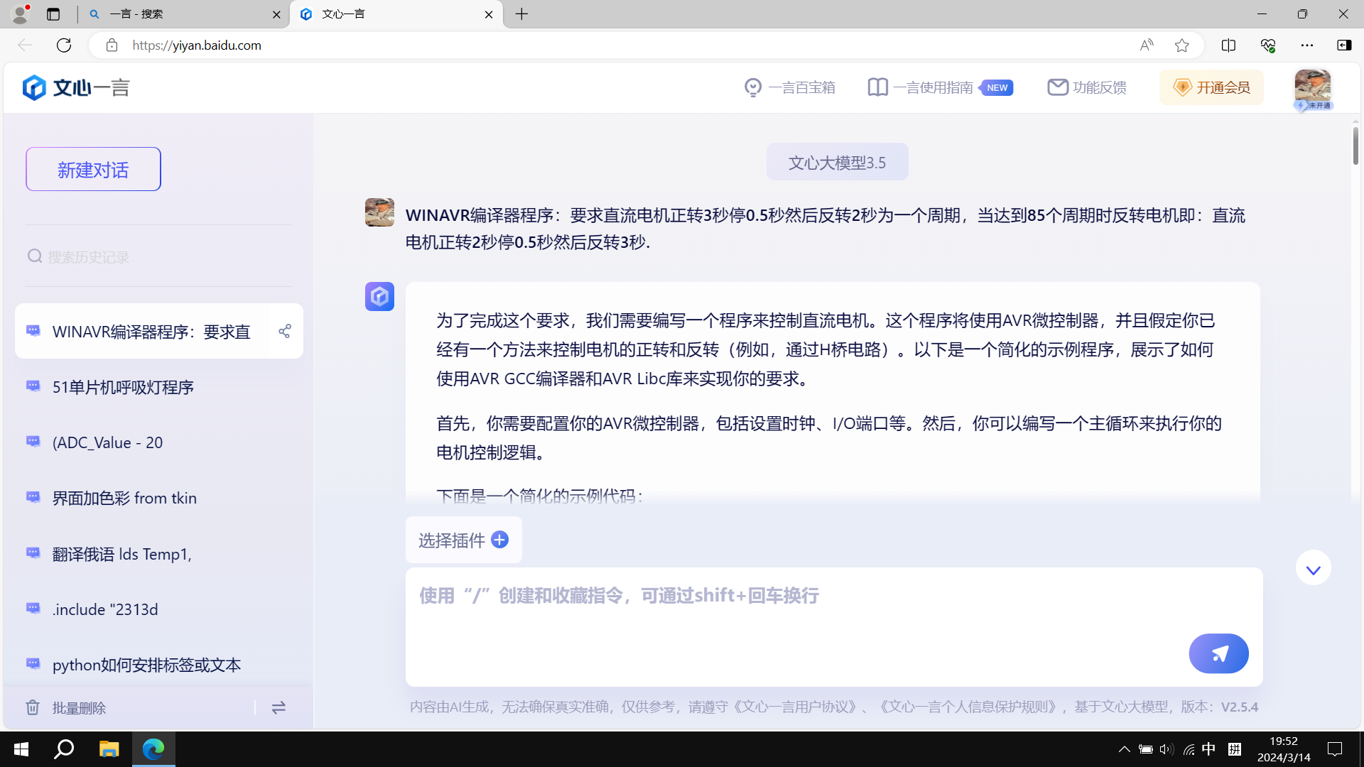This screenshot has width=1364, height=767.
Task: Click the chat page vertical scrollbar
Action: pos(1355,146)
